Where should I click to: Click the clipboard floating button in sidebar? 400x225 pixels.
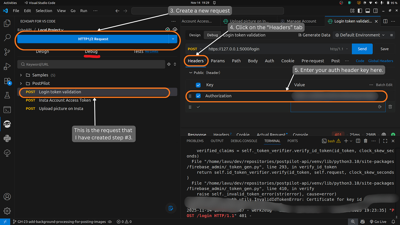[171, 208]
